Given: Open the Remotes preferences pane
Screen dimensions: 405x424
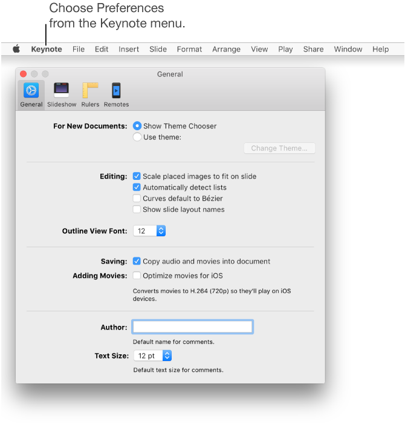Looking at the screenshot, I should coord(116,95).
